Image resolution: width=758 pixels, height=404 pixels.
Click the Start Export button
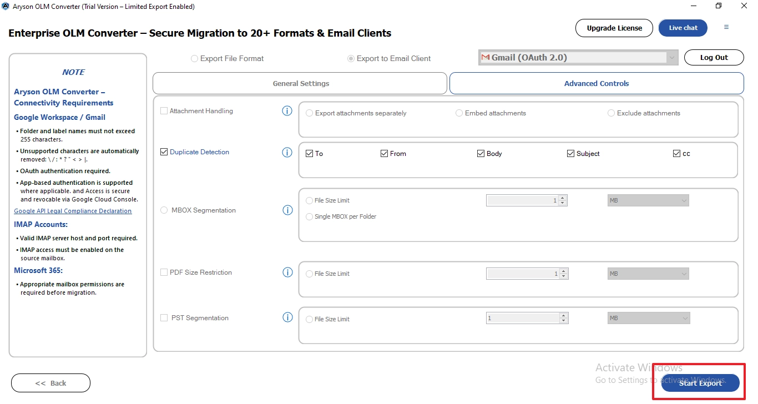click(700, 383)
